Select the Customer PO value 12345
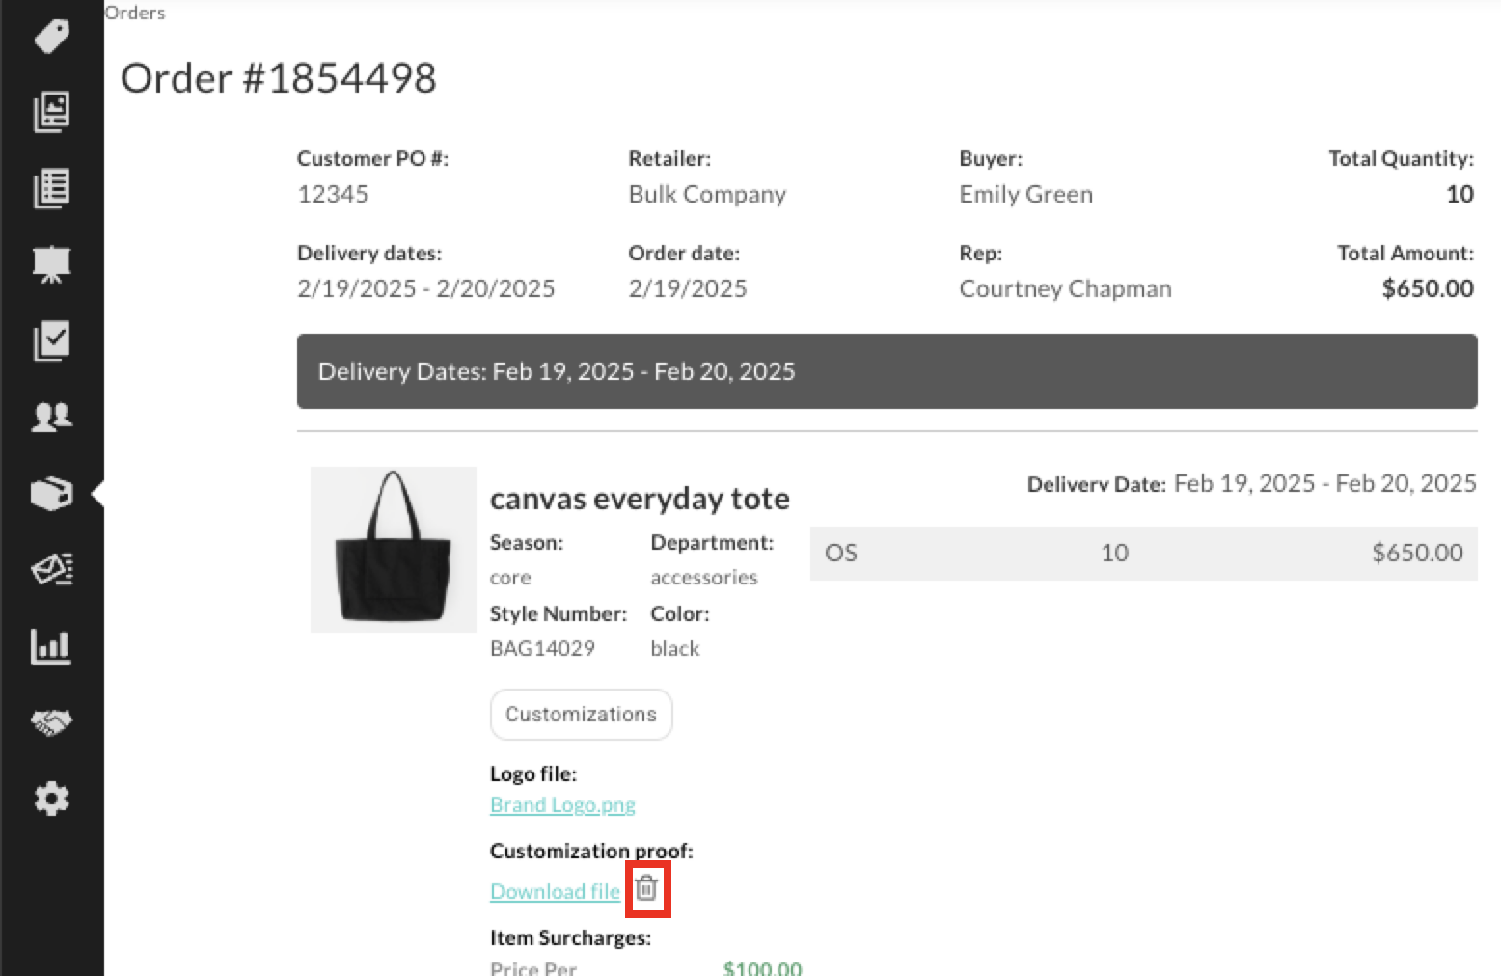This screenshot has height=976, width=1501. (x=333, y=194)
